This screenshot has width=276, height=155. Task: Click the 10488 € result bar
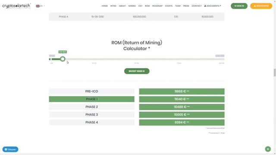(x=182, y=107)
